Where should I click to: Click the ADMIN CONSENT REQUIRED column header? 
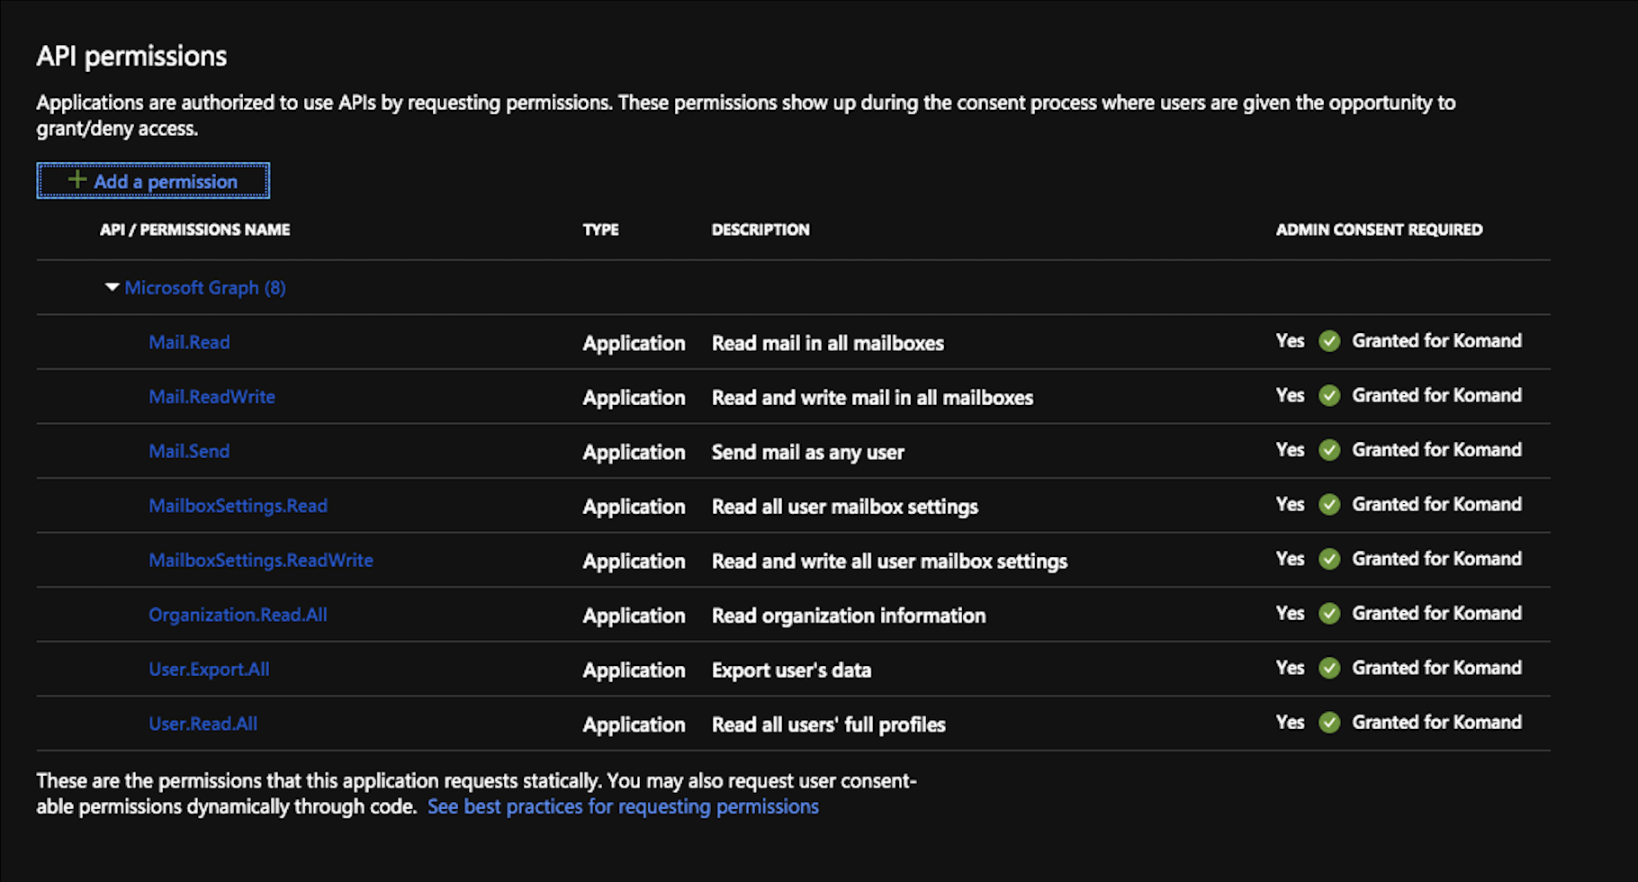tap(1379, 229)
